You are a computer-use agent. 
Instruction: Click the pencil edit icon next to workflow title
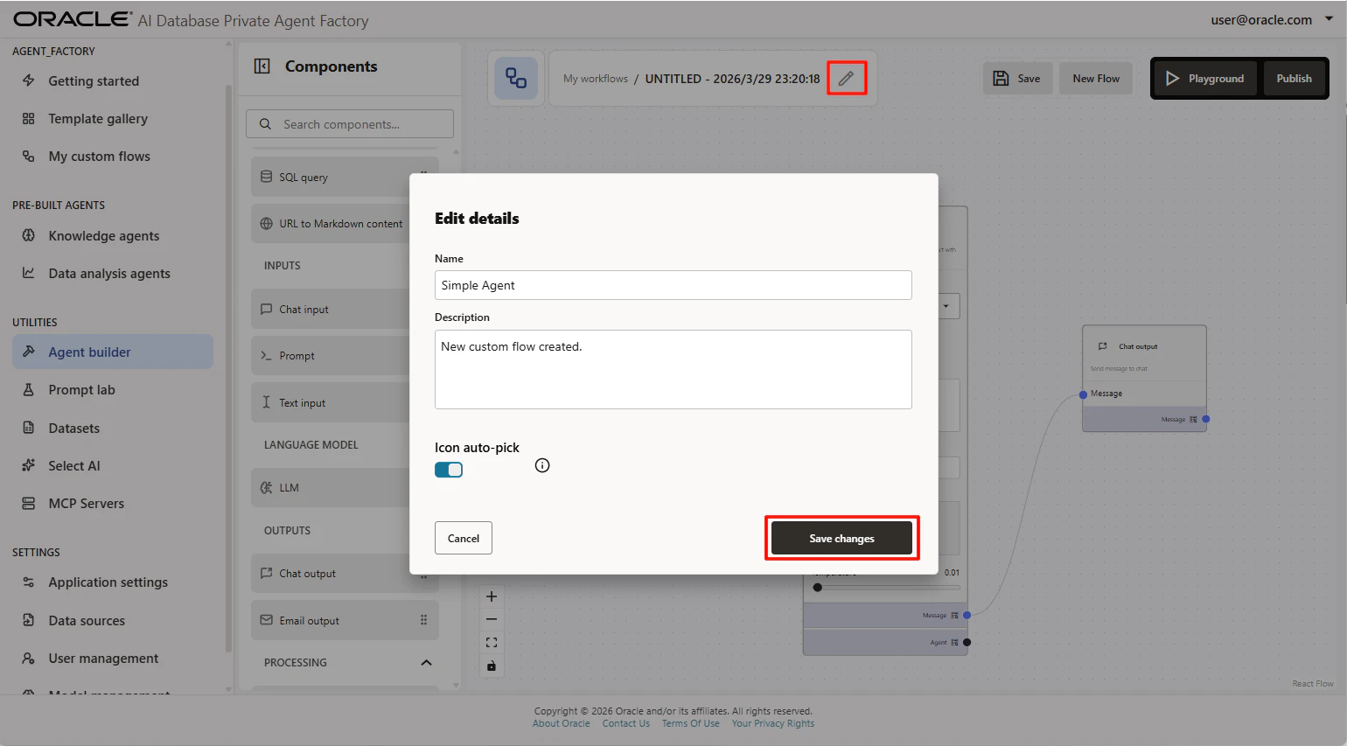coord(846,79)
